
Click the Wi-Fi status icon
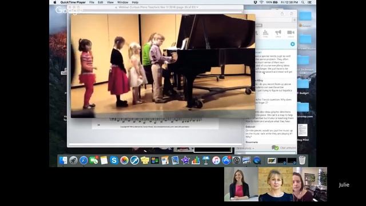point(261,2)
